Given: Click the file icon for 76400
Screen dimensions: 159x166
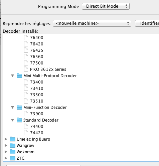Looking at the screenshot, I should (x=26, y=37).
